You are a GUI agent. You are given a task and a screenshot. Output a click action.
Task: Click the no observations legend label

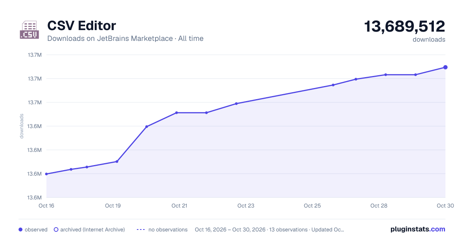click(x=168, y=229)
